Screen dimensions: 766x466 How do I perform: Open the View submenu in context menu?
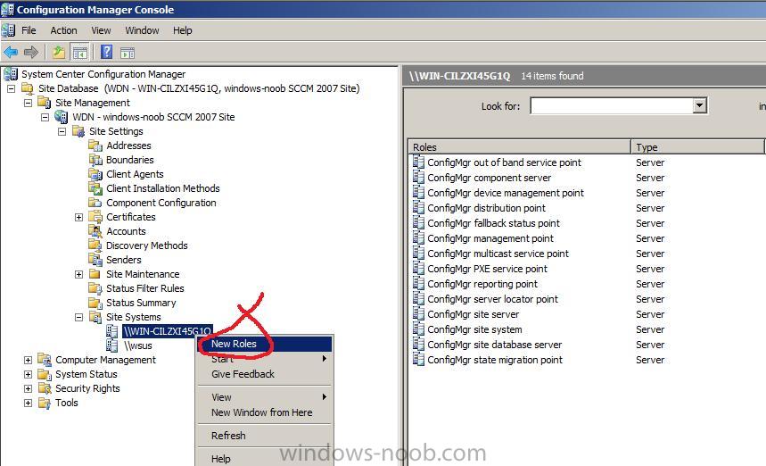[264, 397]
